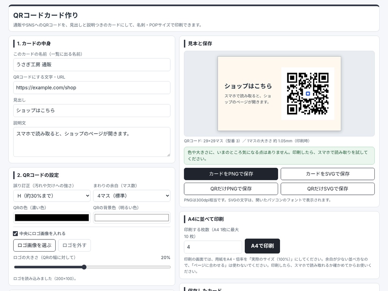Open the black QRの色 color picker
This screenshot has width=388, height=291.
pos(52,217)
